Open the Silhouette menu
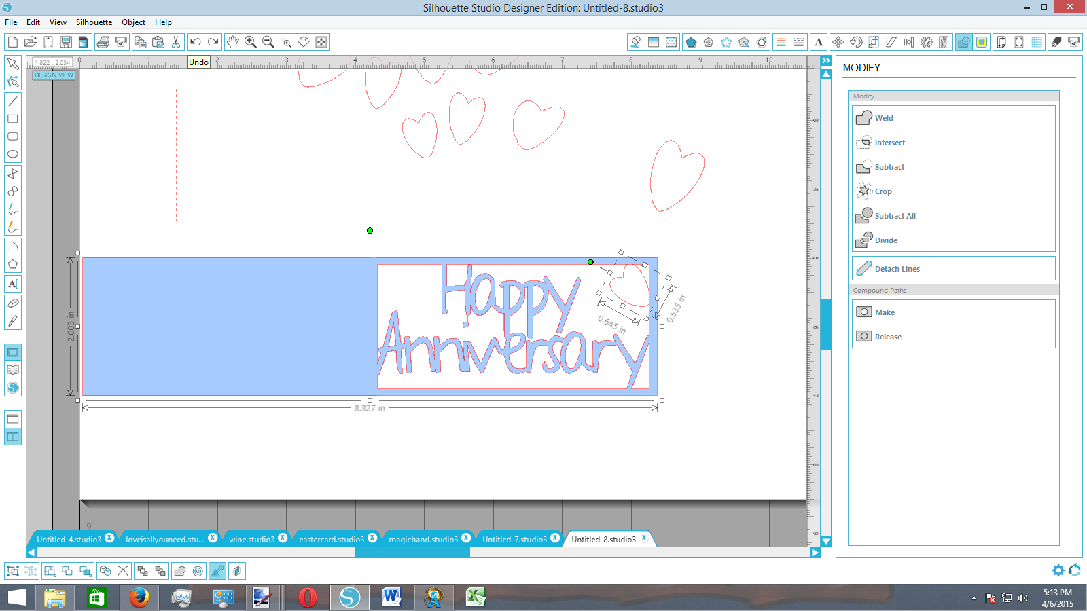1087x611 pixels. pos(94,22)
